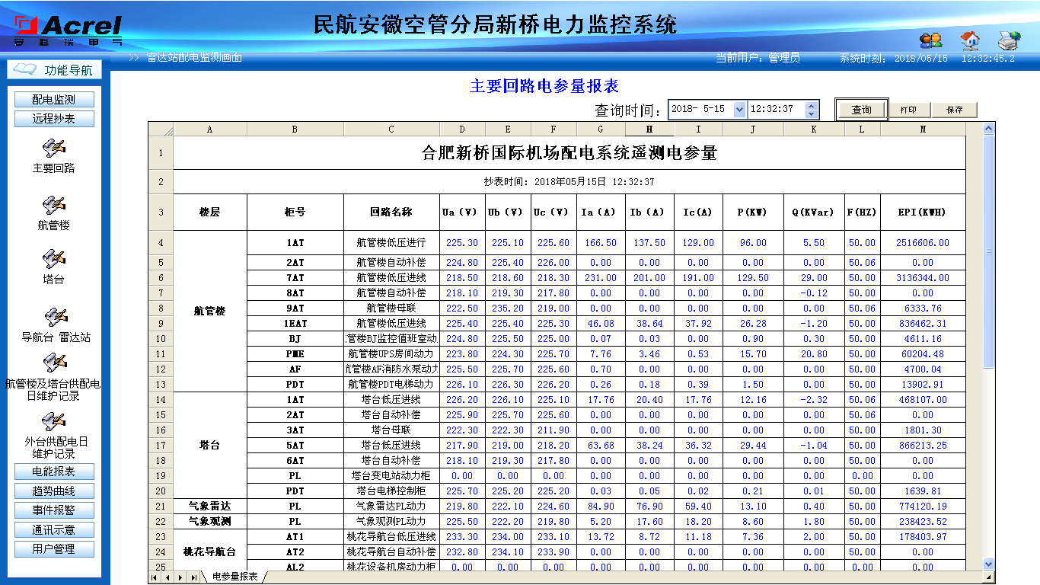Click the 抄表时间 row text
This screenshot has height=585, width=1040.
569,182
